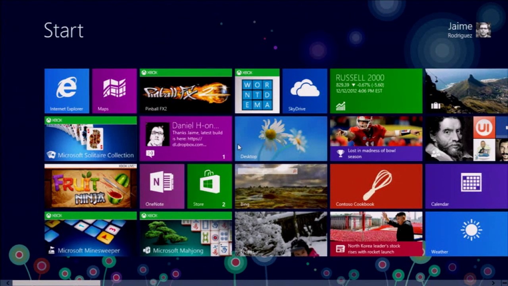
Task: Open the Bing tile
Action: [x=281, y=186]
